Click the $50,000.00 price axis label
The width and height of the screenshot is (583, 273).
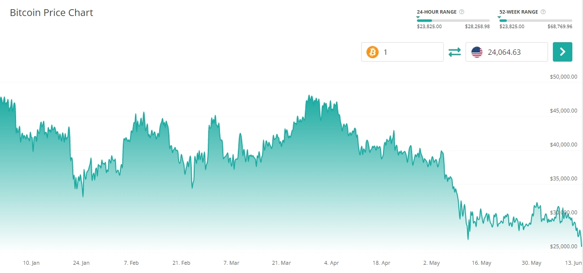(x=563, y=77)
